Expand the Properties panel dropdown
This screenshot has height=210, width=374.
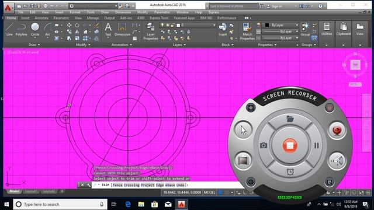267,45
